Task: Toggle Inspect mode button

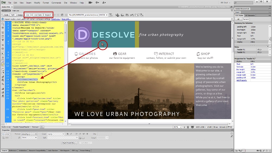Action: coord(48,15)
